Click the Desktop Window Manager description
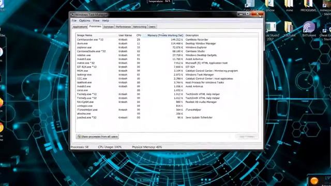The image size is (331, 186). click(x=201, y=43)
